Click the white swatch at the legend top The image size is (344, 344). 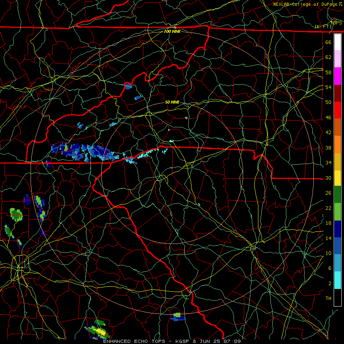338,42
